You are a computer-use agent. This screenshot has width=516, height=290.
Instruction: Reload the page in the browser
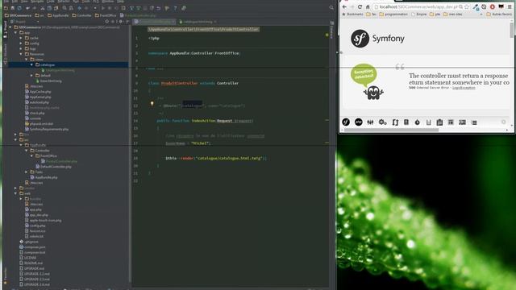tap(360, 7)
